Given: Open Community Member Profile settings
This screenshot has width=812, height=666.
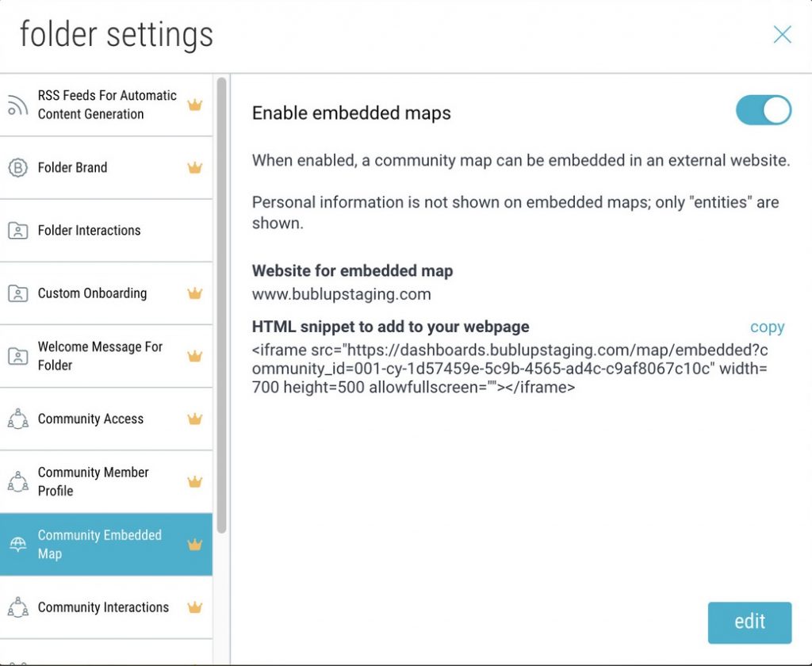Looking at the screenshot, I should pyautogui.click(x=94, y=481).
